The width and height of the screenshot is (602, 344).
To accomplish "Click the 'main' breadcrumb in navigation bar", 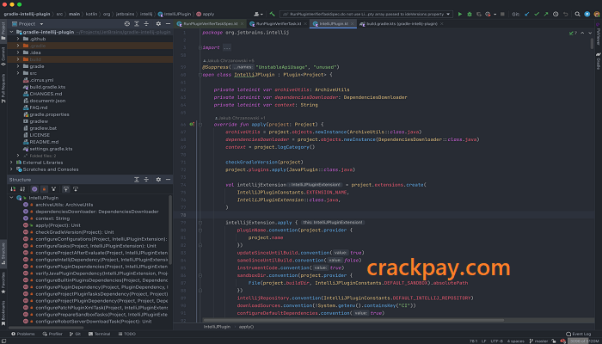I will [74, 15].
